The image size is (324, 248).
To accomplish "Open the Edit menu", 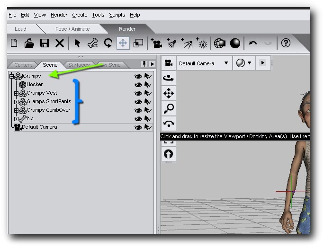I will (x=25, y=15).
